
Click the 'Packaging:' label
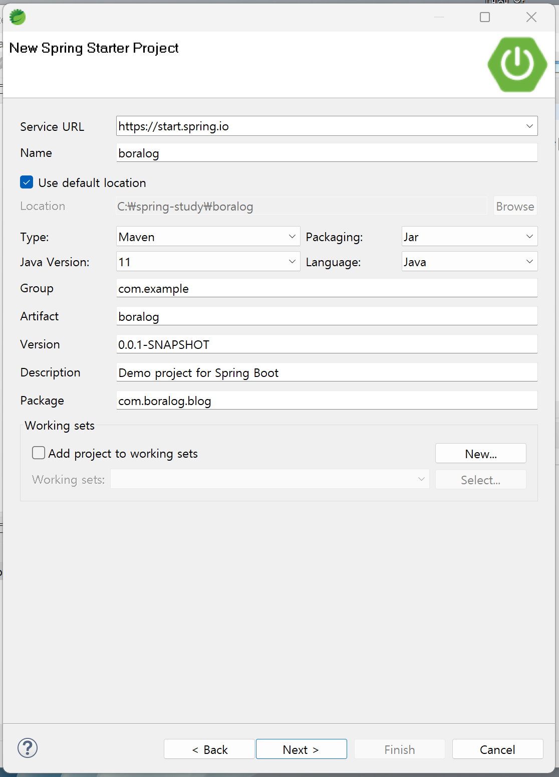point(334,237)
